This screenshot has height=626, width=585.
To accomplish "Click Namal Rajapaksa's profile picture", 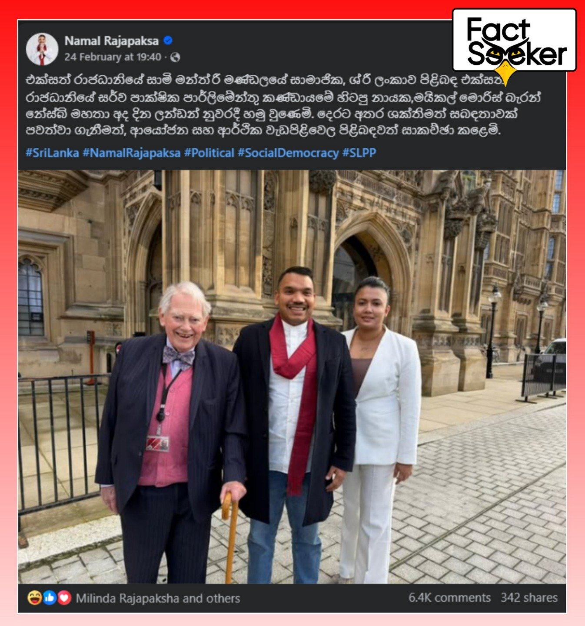I will [x=42, y=49].
